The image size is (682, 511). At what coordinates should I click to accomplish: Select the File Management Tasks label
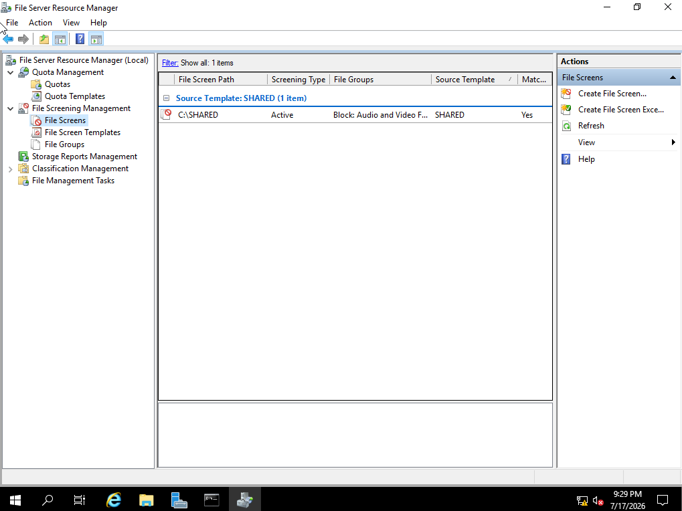[x=73, y=181]
